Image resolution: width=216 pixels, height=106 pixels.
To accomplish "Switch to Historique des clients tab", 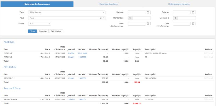I will tap(109, 4).
